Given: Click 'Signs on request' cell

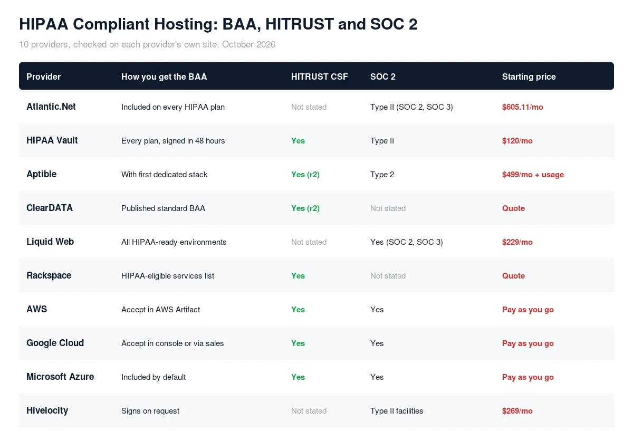Looking at the screenshot, I should click(150, 411).
